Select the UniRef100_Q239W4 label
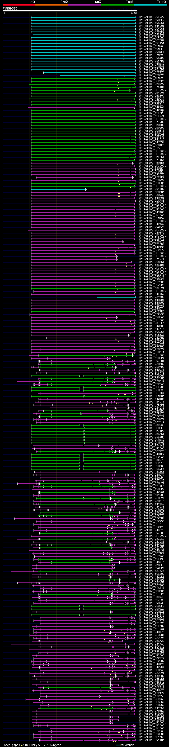The image size is (169, 747). [x=152, y=635]
